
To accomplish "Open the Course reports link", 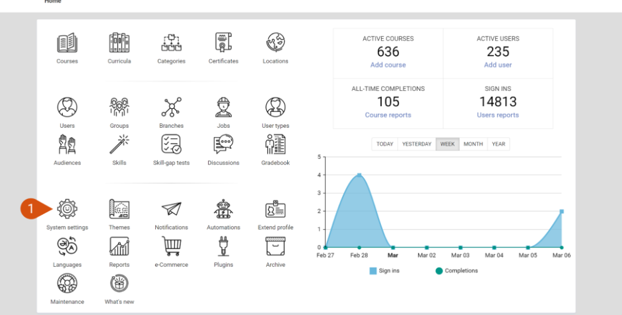I will (388, 115).
